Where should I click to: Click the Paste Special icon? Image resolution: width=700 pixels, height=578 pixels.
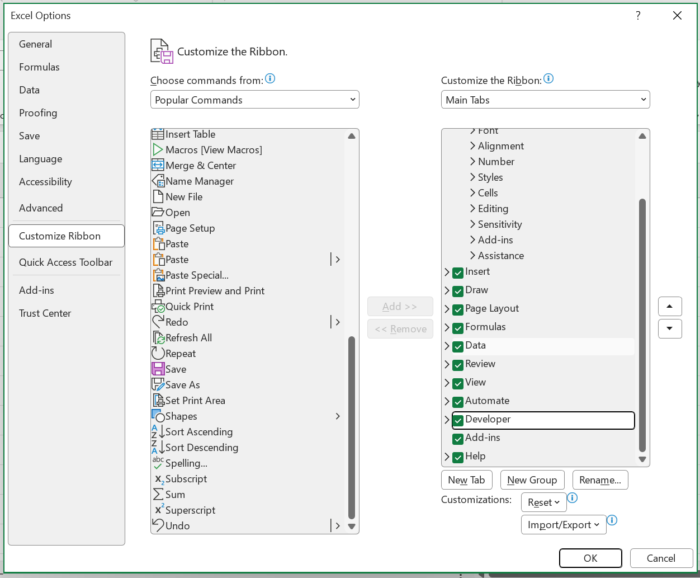click(x=158, y=275)
